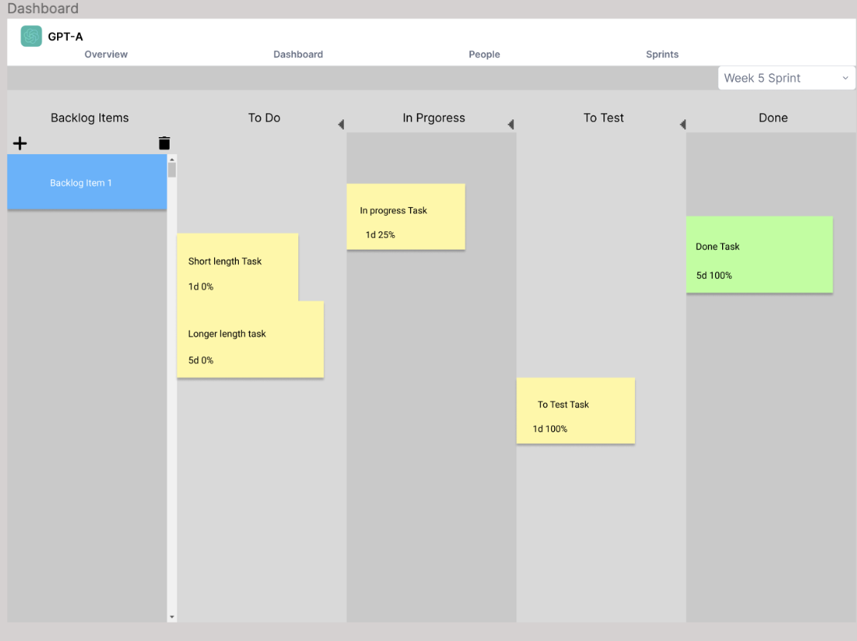Click the trash icon above the backlog list
Image resolution: width=857 pixels, height=641 pixels.
click(164, 143)
